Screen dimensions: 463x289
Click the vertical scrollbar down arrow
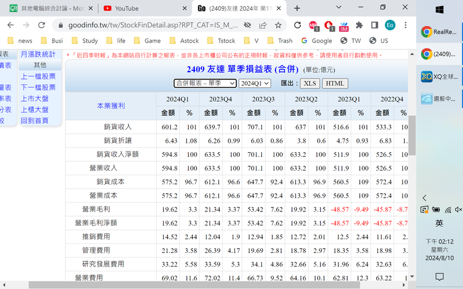tap(412, 277)
